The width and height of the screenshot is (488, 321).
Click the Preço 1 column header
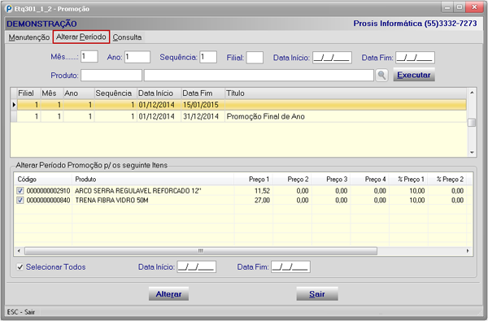253,180
